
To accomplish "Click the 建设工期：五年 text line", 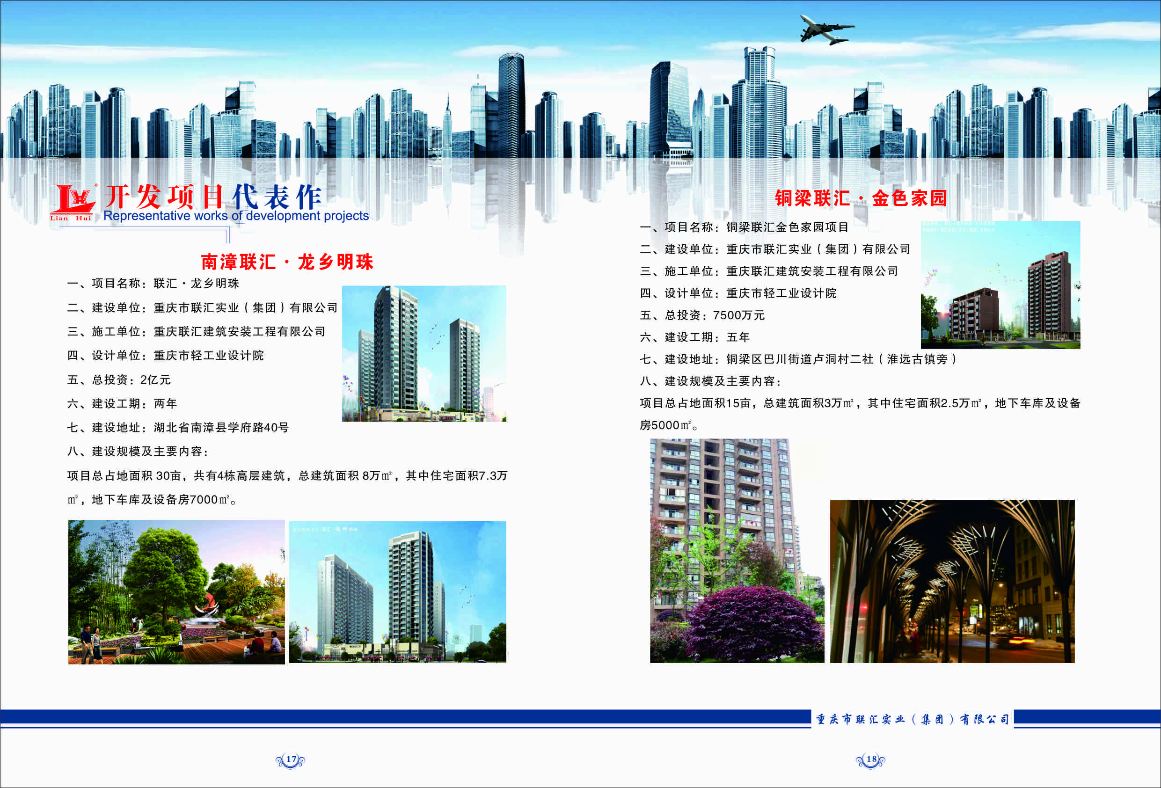I will tap(694, 337).
